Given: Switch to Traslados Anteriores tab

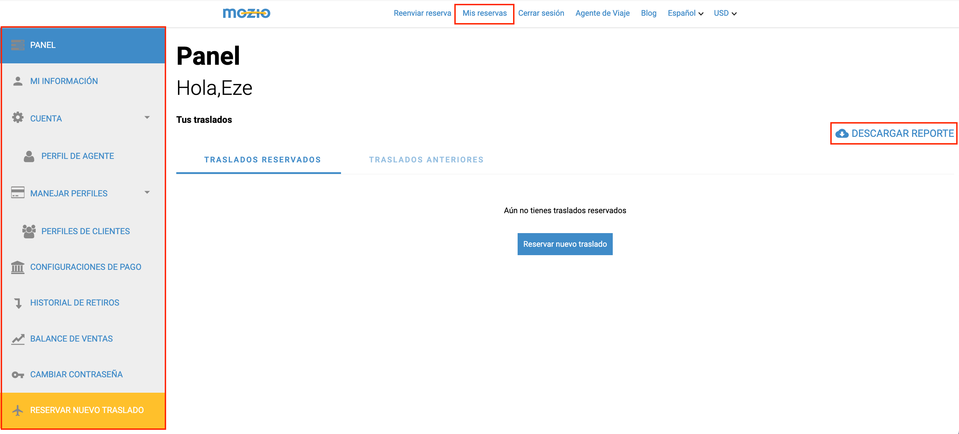Looking at the screenshot, I should point(426,160).
